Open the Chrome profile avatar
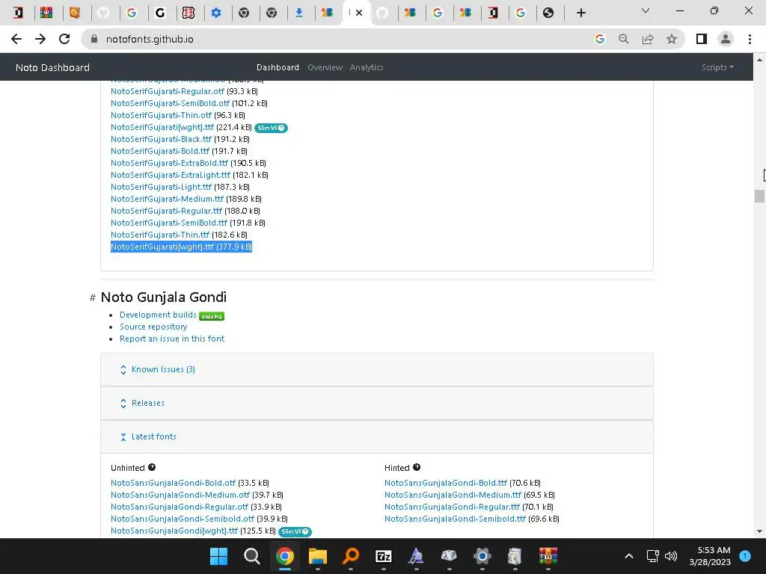 [x=726, y=39]
